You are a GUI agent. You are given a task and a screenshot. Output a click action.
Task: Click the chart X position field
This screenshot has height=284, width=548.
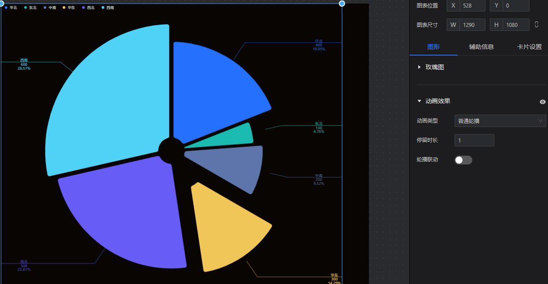(472, 6)
